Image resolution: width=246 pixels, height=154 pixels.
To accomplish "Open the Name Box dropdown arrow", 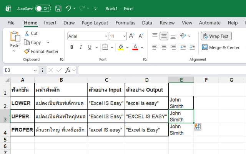I will pyautogui.click(x=35, y=70).
